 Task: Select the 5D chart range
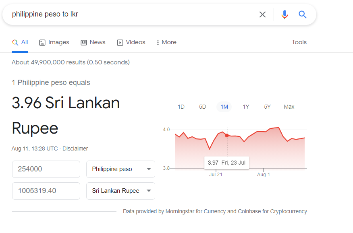tap(202, 107)
